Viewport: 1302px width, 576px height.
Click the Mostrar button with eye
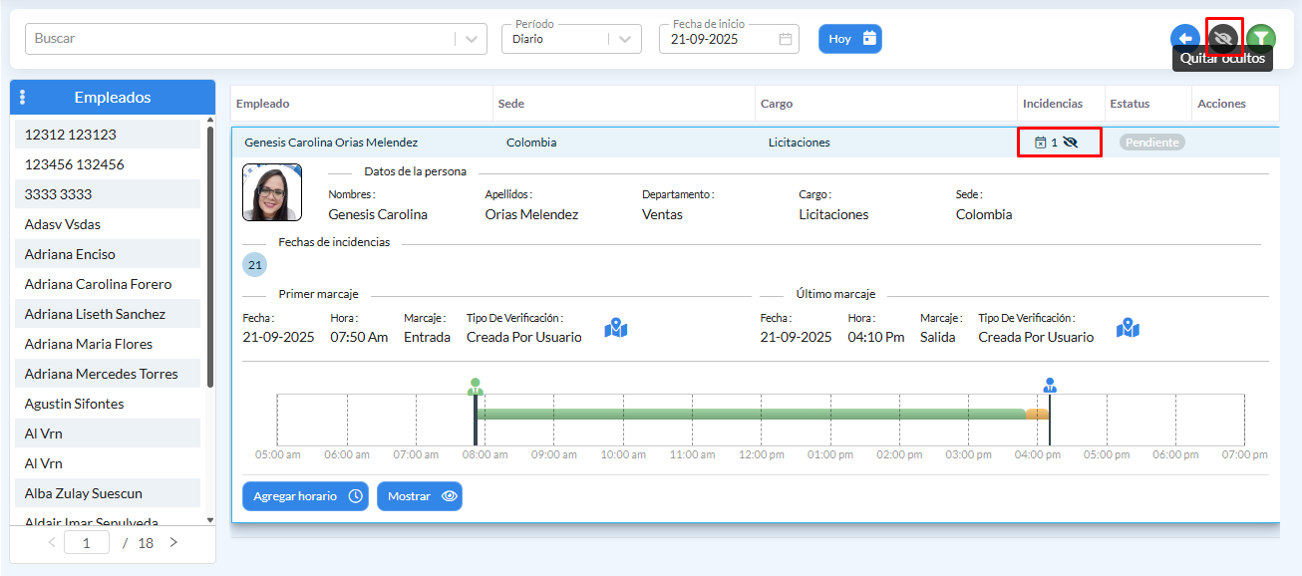pos(420,496)
